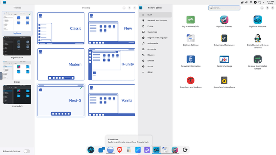Select Phone category
The image size is (276, 155).
155,26
